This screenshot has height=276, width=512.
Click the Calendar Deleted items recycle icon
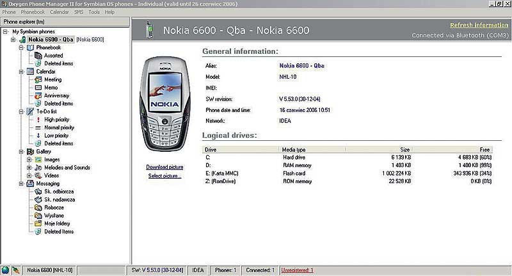[x=38, y=104]
